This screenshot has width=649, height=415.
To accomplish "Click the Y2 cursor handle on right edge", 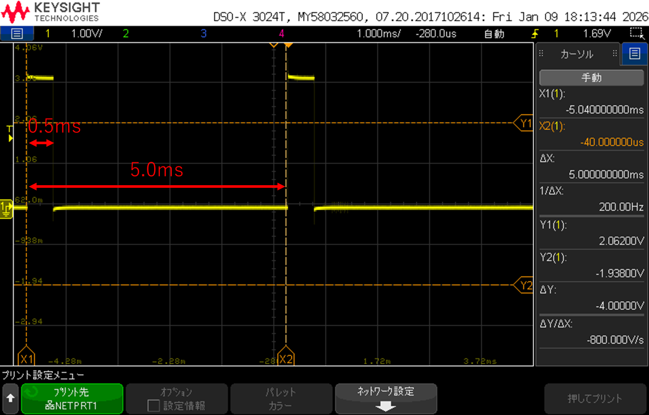I will (x=524, y=285).
